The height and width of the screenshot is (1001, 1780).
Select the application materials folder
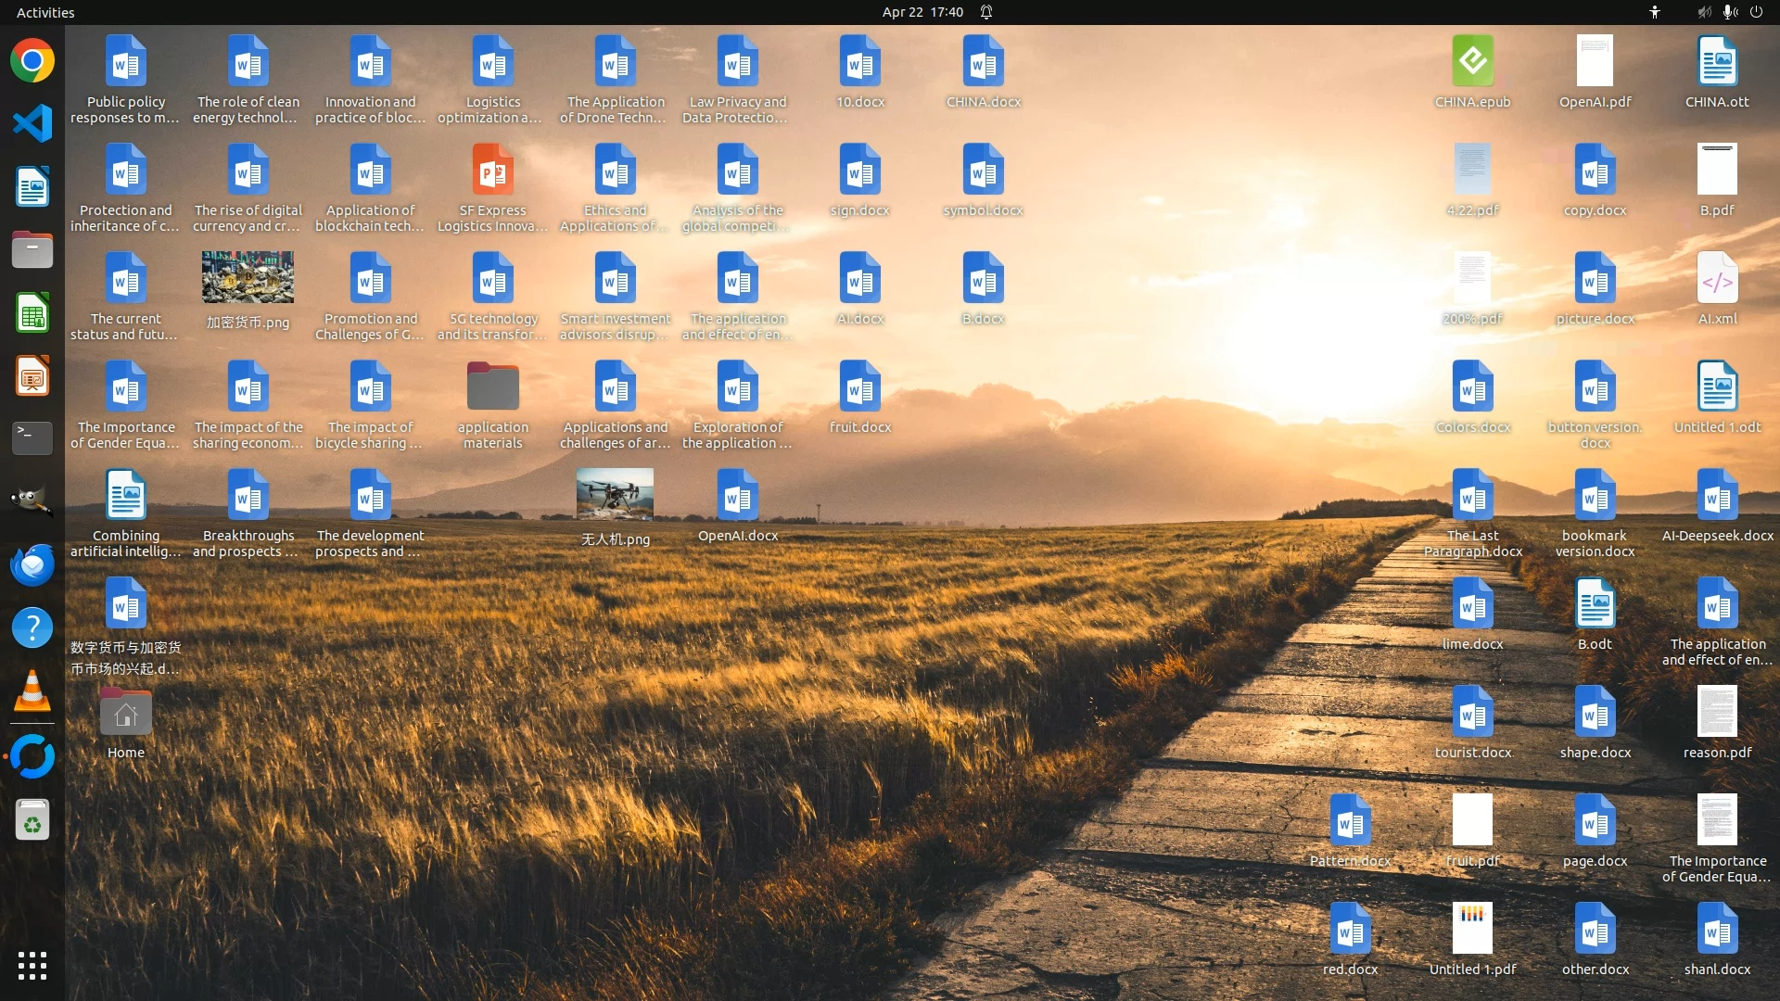[x=493, y=387]
